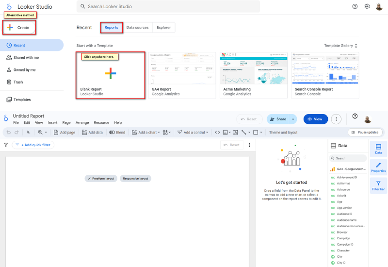Click Blend in toolbar

pos(117,133)
